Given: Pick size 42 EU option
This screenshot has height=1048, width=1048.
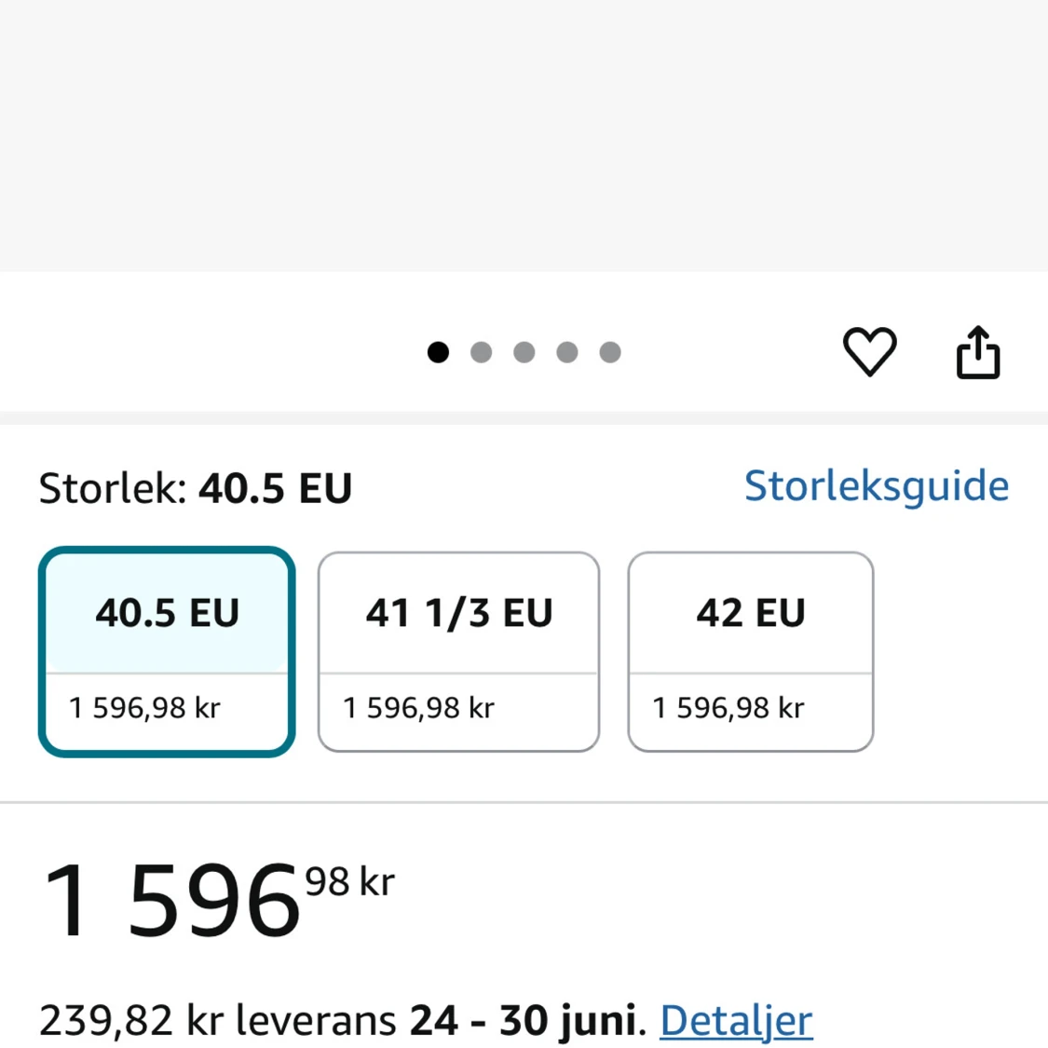Looking at the screenshot, I should (750, 613).
